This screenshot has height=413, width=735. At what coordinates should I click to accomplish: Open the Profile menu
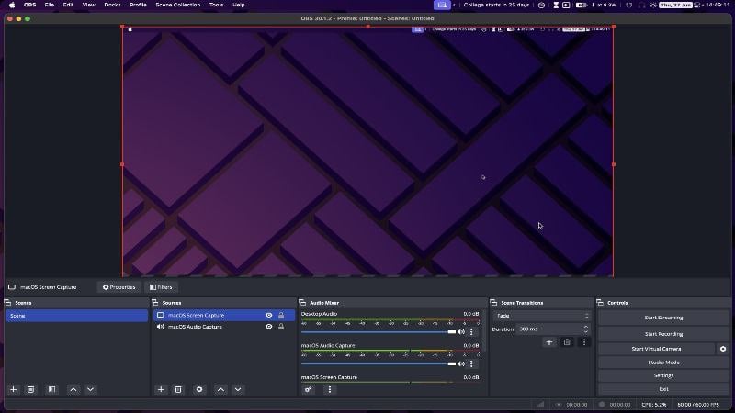[139, 5]
